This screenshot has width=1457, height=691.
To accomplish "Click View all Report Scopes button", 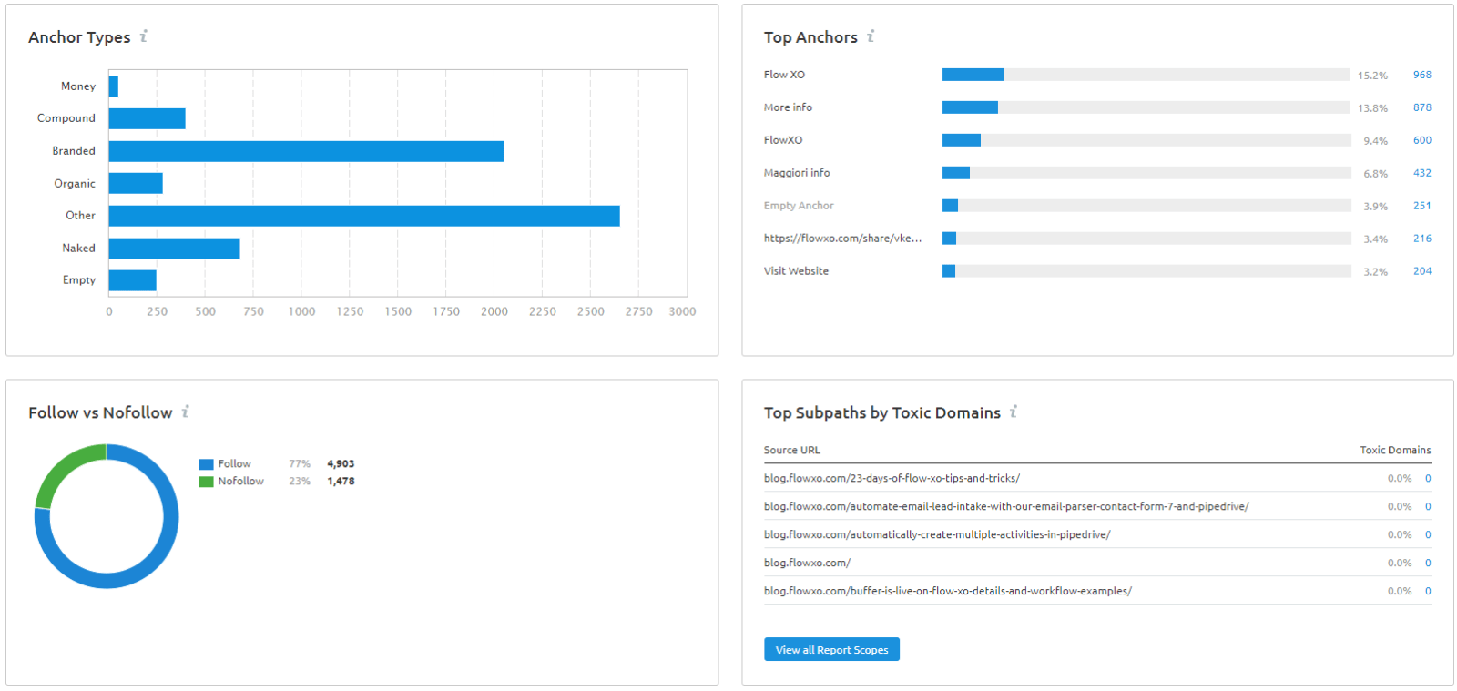I will coord(831,649).
